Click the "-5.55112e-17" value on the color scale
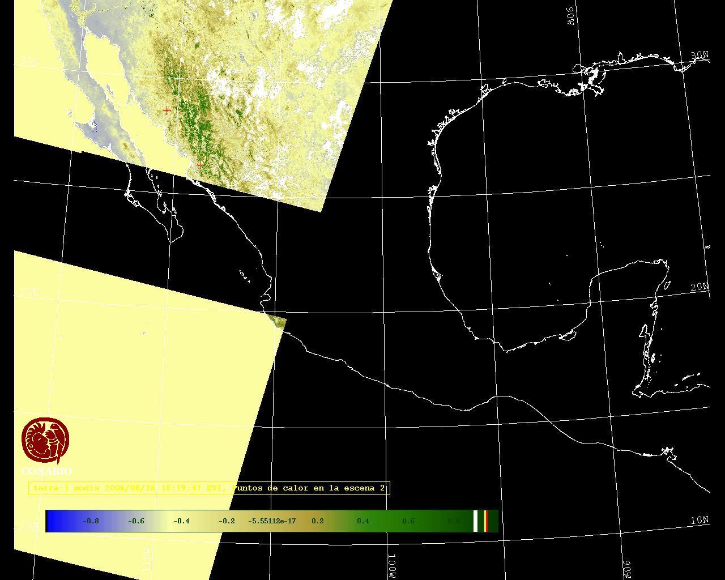725x580 pixels. (x=272, y=521)
